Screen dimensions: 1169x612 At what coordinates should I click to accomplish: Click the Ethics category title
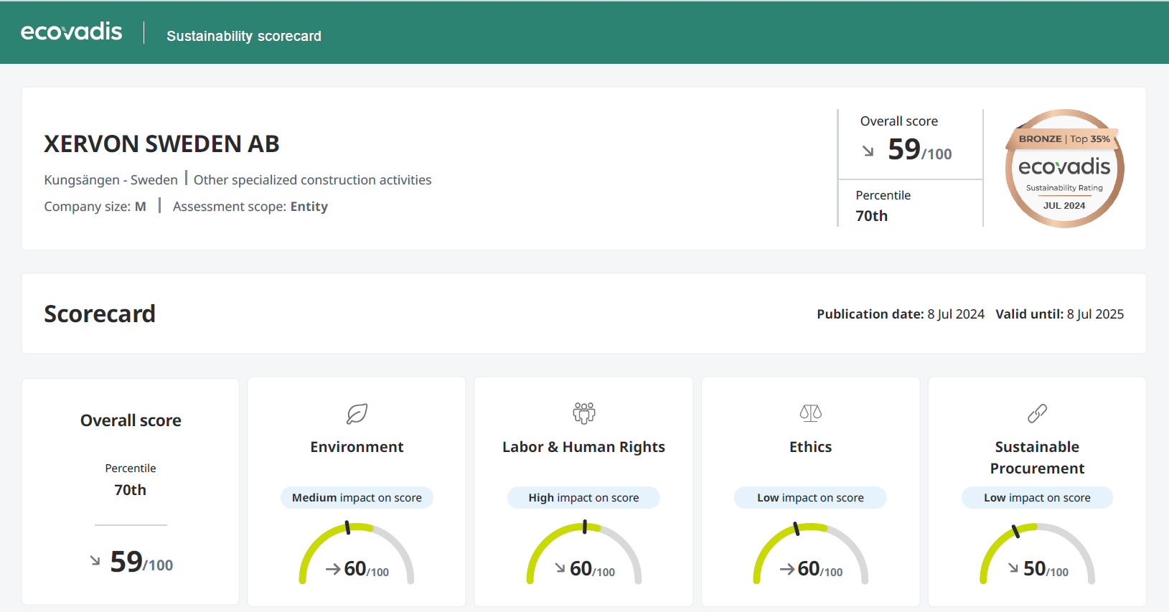[x=810, y=447]
